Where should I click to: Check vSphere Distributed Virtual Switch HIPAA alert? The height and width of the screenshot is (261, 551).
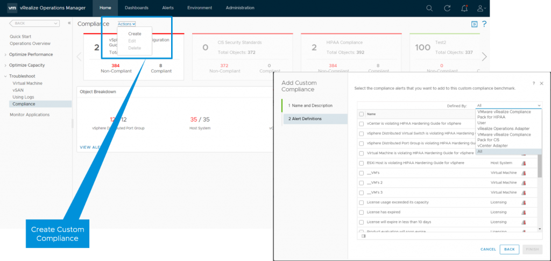click(361, 133)
